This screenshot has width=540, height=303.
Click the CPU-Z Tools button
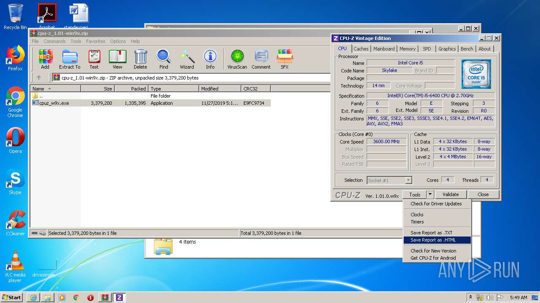tap(415, 194)
